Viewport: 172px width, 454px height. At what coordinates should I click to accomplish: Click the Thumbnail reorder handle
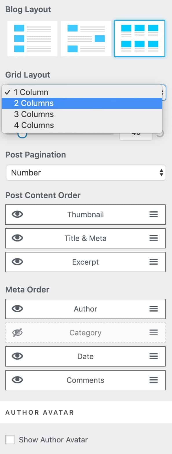point(153,214)
